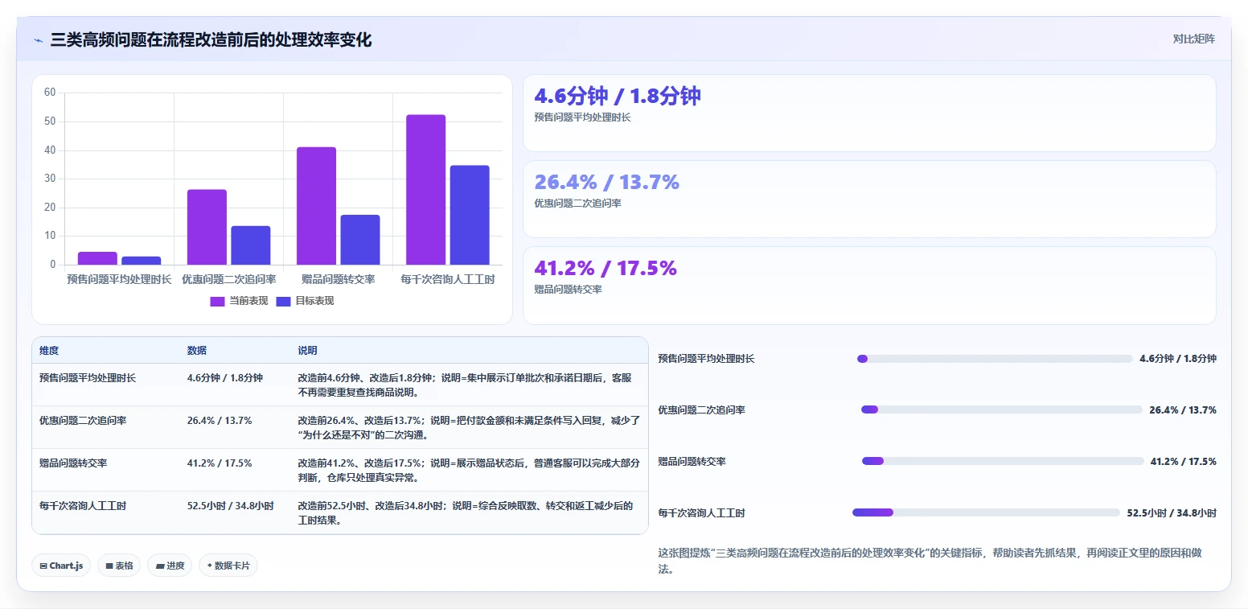
Task: Click the description starting 改造前52.5小时
Action: (x=466, y=512)
